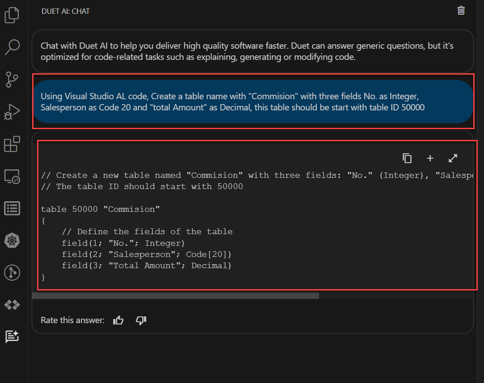Open Run and Debug view
The image size is (484, 383).
pyautogui.click(x=12, y=111)
